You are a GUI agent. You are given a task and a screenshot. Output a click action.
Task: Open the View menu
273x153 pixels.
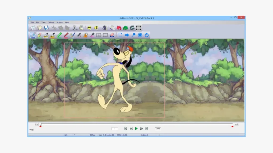coord(43,22)
